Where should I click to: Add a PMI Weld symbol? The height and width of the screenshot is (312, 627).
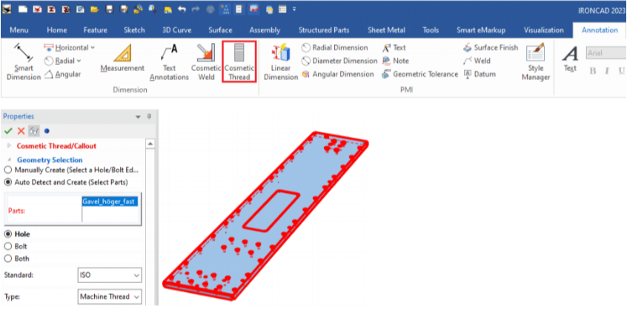click(x=477, y=61)
